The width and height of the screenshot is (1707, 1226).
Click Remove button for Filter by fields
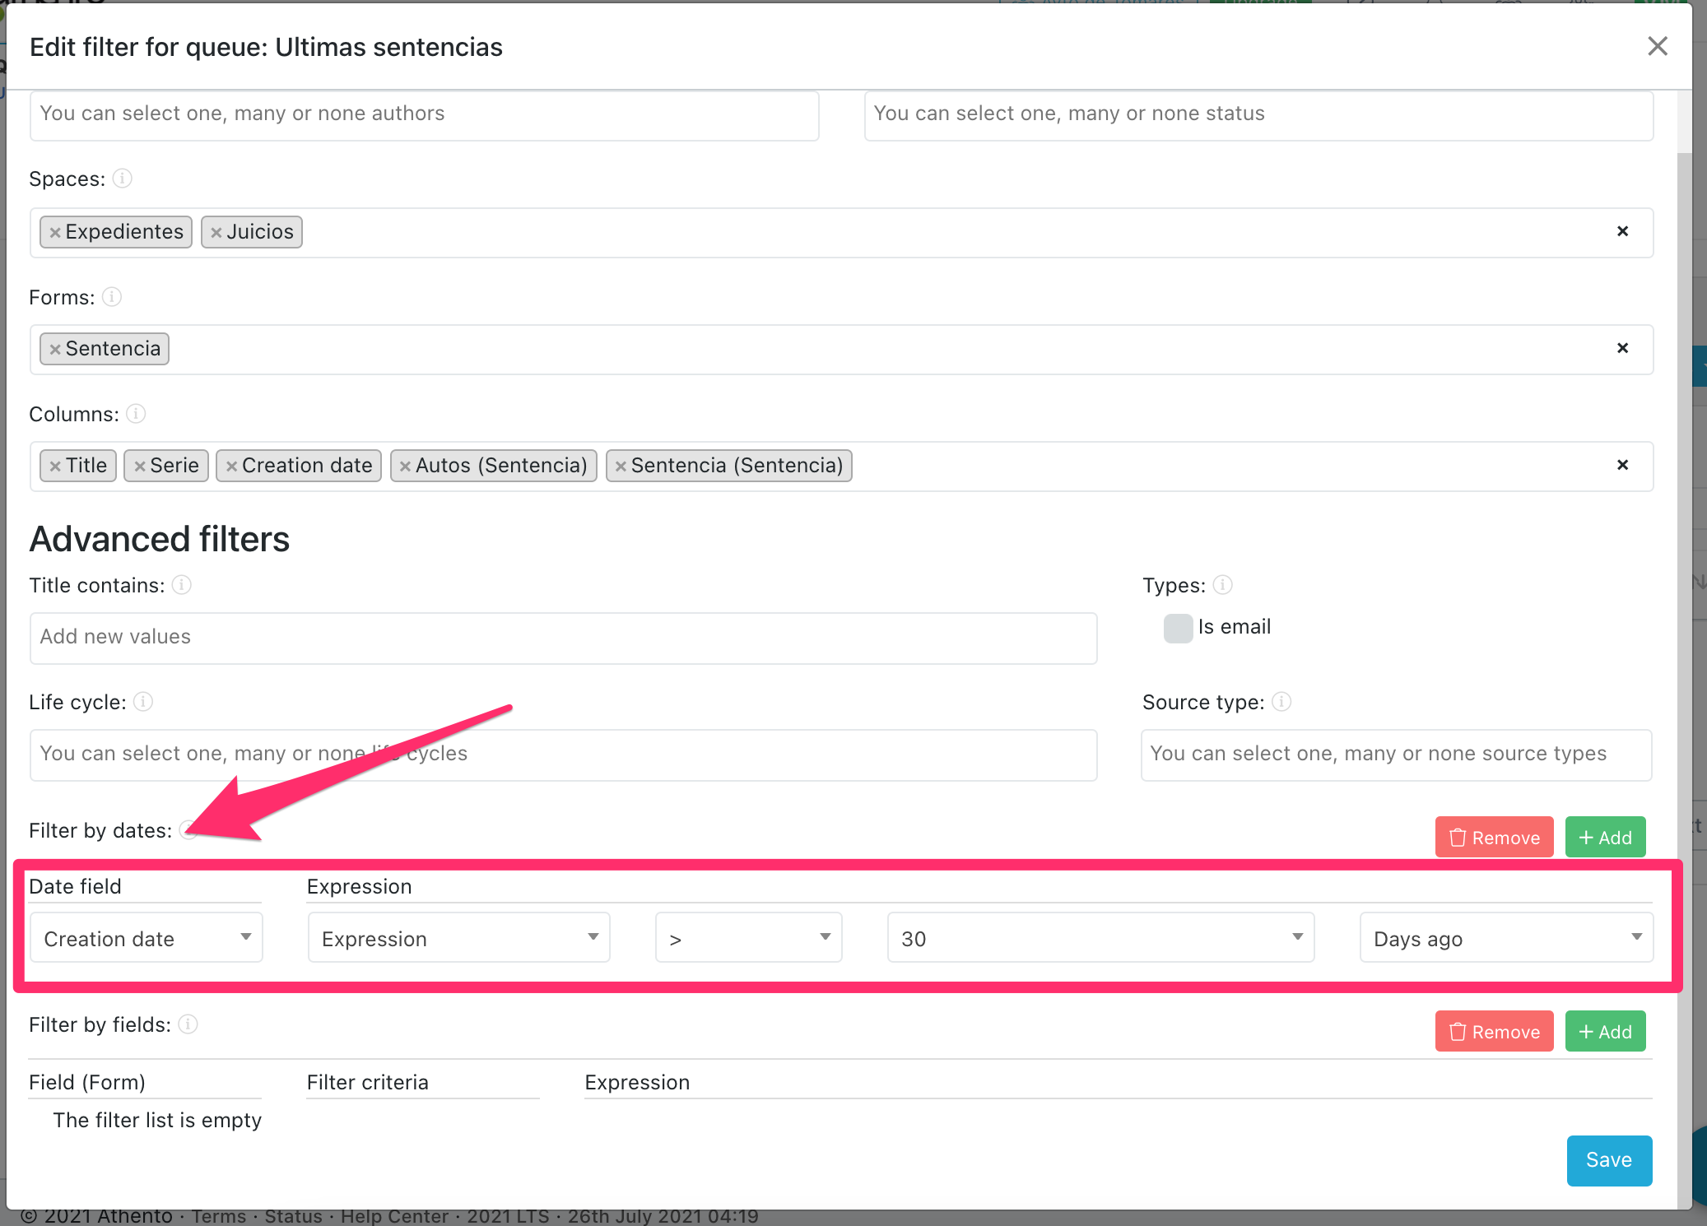tap(1494, 1032)
